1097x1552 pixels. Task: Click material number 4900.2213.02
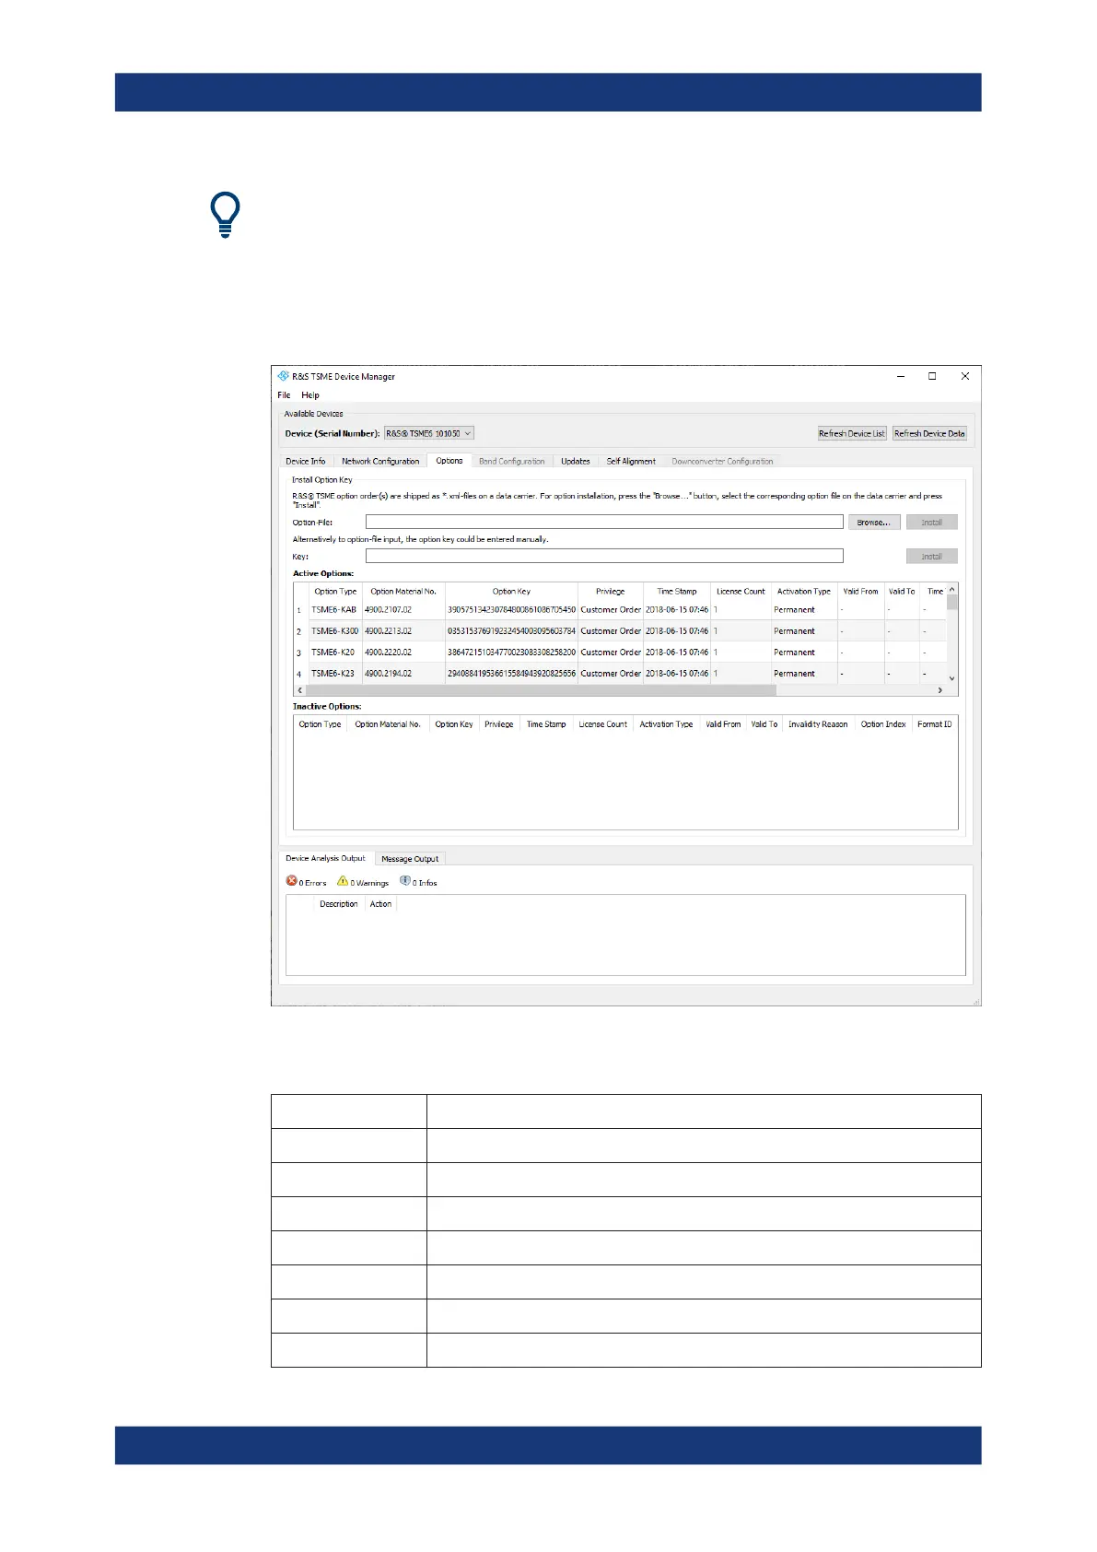pos(388,631)
